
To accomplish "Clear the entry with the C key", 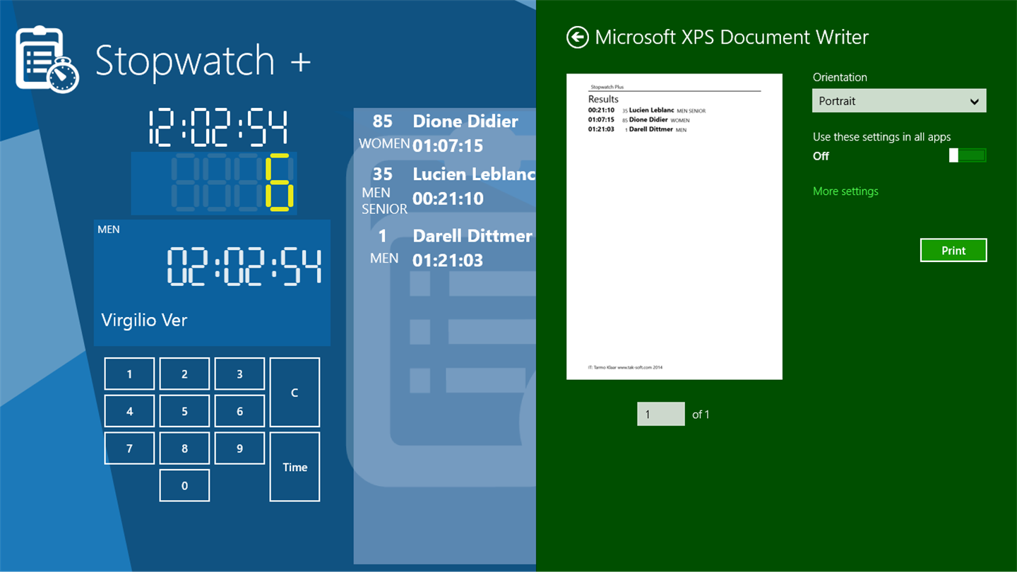I will point(295,392).
